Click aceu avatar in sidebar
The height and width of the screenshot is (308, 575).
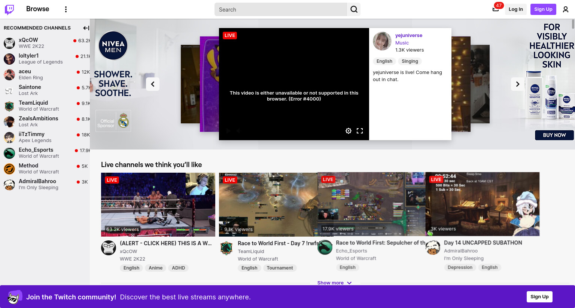pos(9,74)
